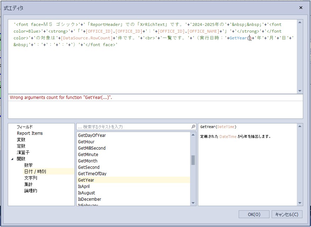Image resolution: width=311 pixels, height=227 pixels.
Task: Click inside the expression text editor
Action: pyautogui.click(x=152, y=67)
